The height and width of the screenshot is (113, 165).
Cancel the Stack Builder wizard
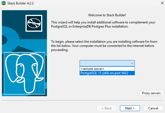[153, 108]
